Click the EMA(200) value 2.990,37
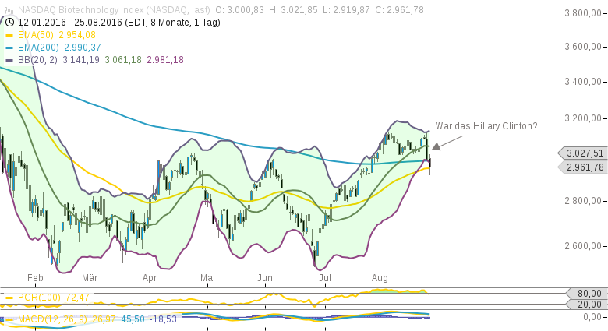This screenshot has width=608, height=331. point(82,48)
